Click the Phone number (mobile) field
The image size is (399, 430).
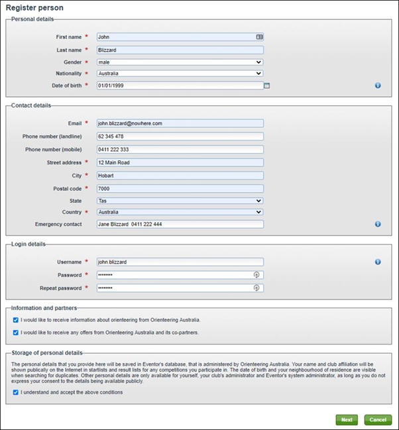click(x=180, y=150)
